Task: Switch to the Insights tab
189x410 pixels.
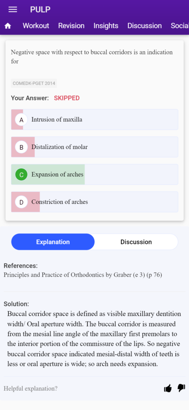Action: point(106,26)
